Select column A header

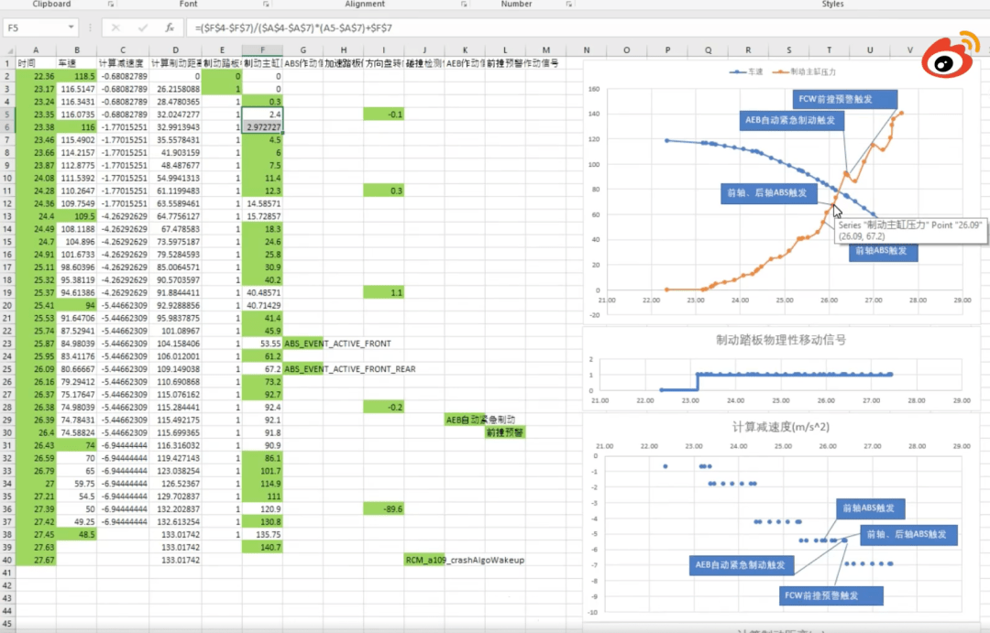tap(36, 49)
